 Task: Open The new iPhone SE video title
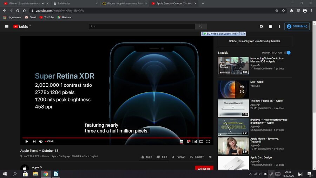(266, 101)
